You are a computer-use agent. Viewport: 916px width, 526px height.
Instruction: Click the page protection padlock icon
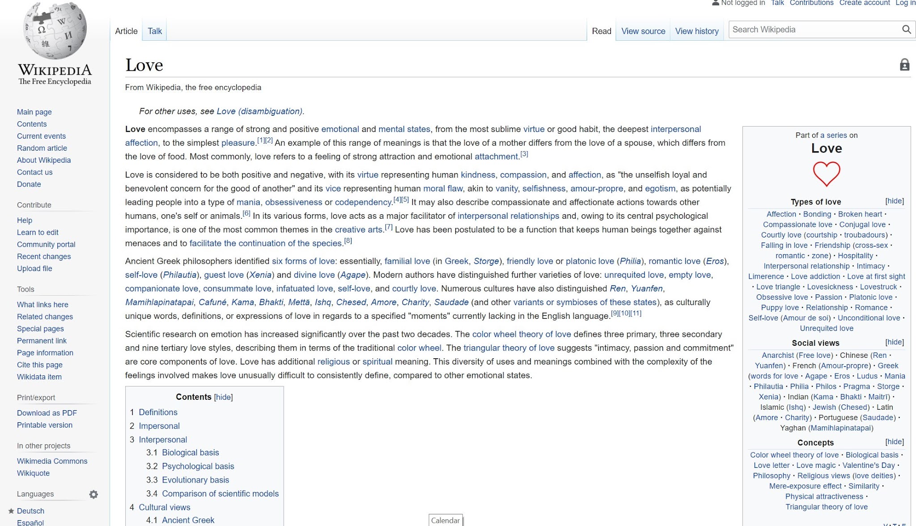(904, 65)
